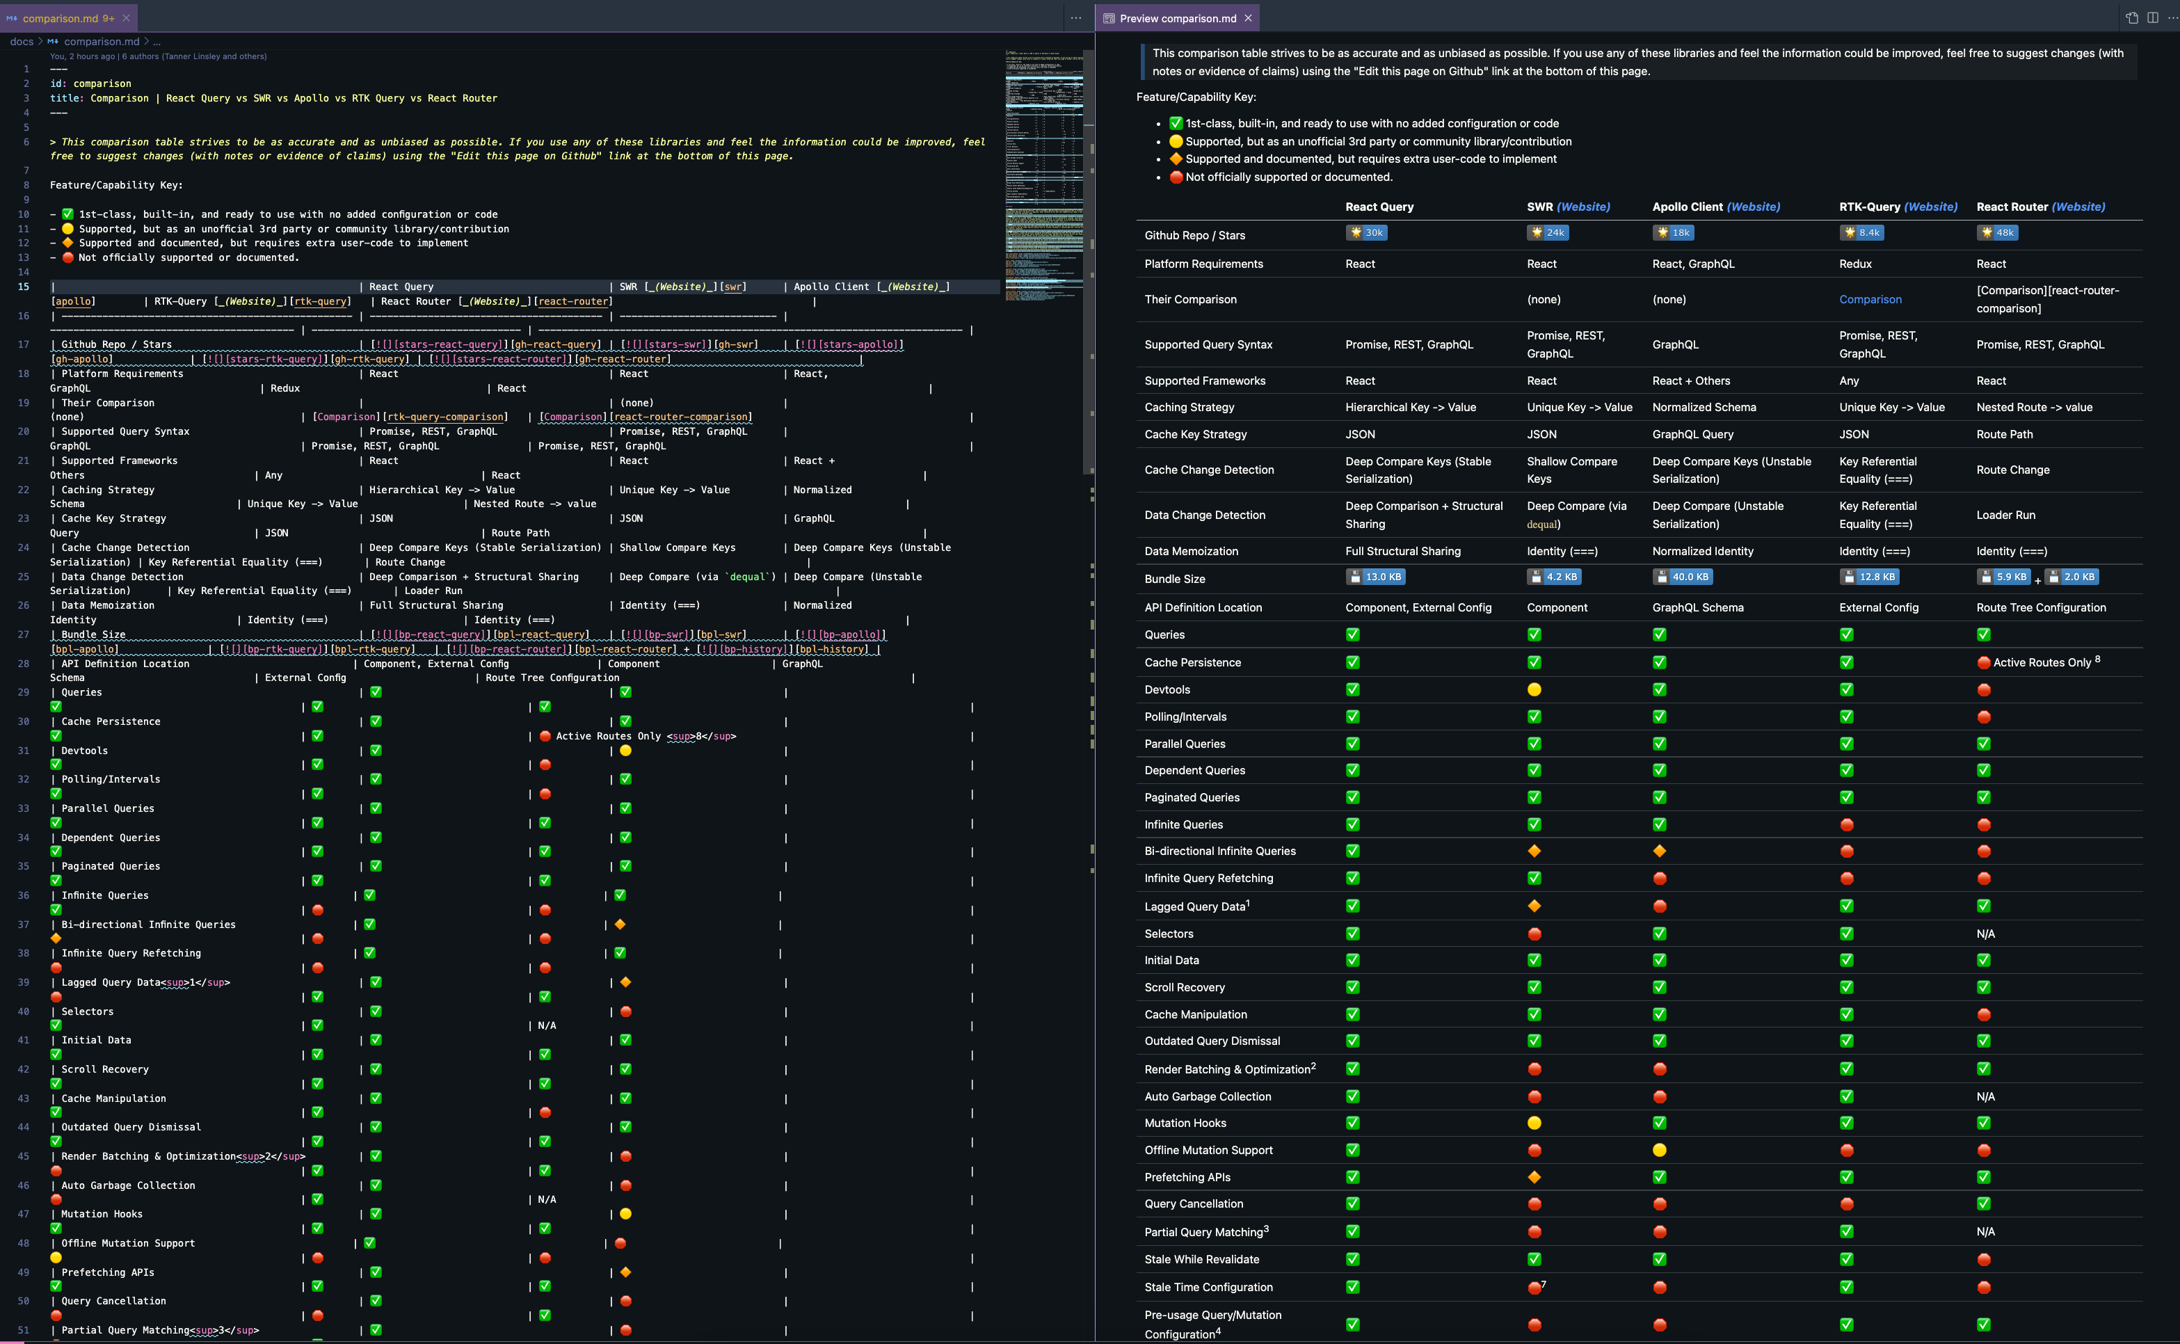Open More Actions menu of preview group
2180x1344 pixels.
click(x=2172, y=18)
